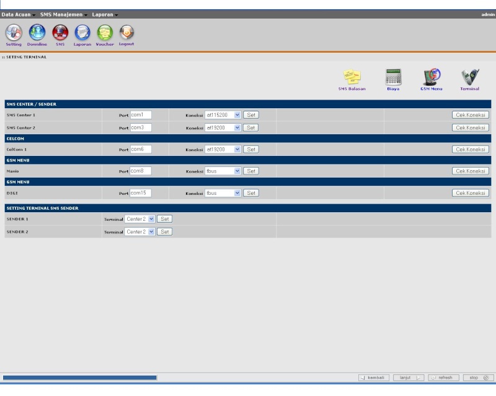Click Cek Koneksi for SMS Center 1
The image size is (496, 396).
click(471, 115)
